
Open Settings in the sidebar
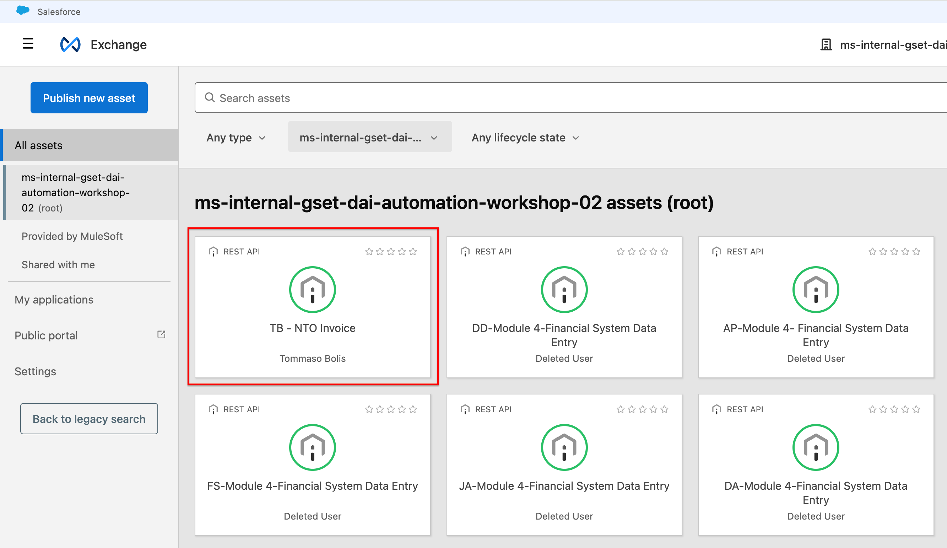click(x=35, y=371)
